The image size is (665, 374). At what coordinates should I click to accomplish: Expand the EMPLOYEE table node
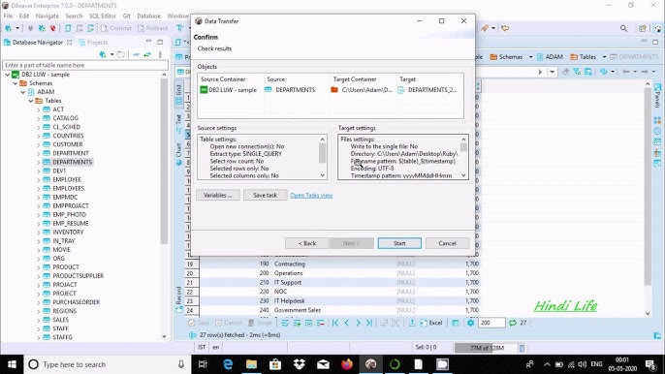[x=38, y=180]
